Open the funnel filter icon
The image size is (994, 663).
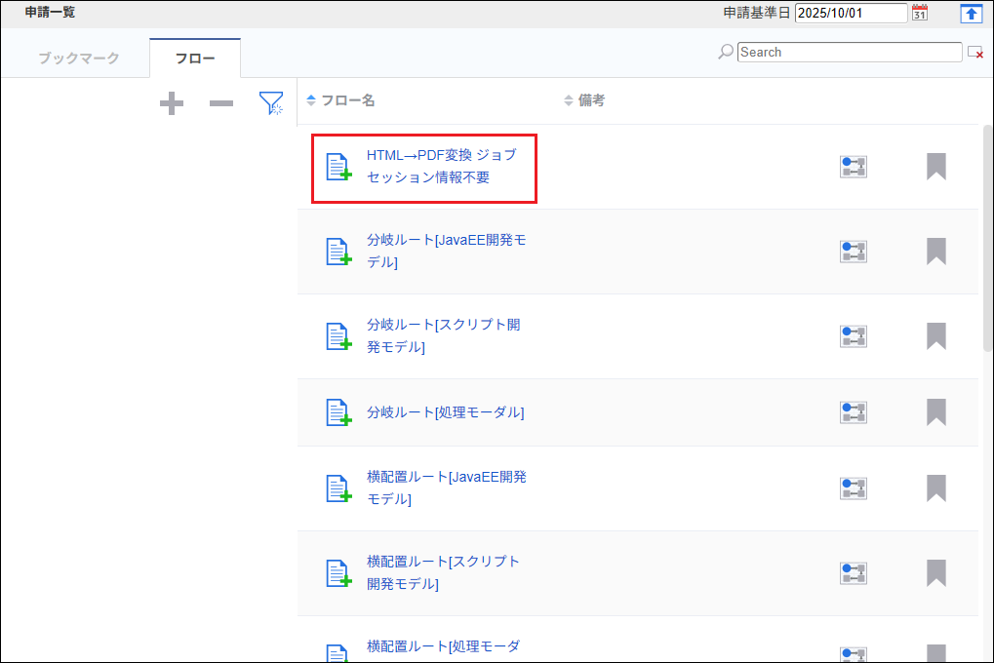(271, 103)
